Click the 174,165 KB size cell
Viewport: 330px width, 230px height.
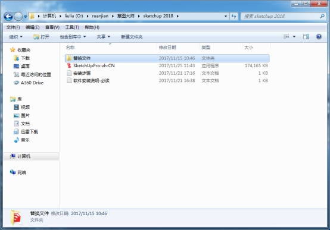click(x=256, y=66)
